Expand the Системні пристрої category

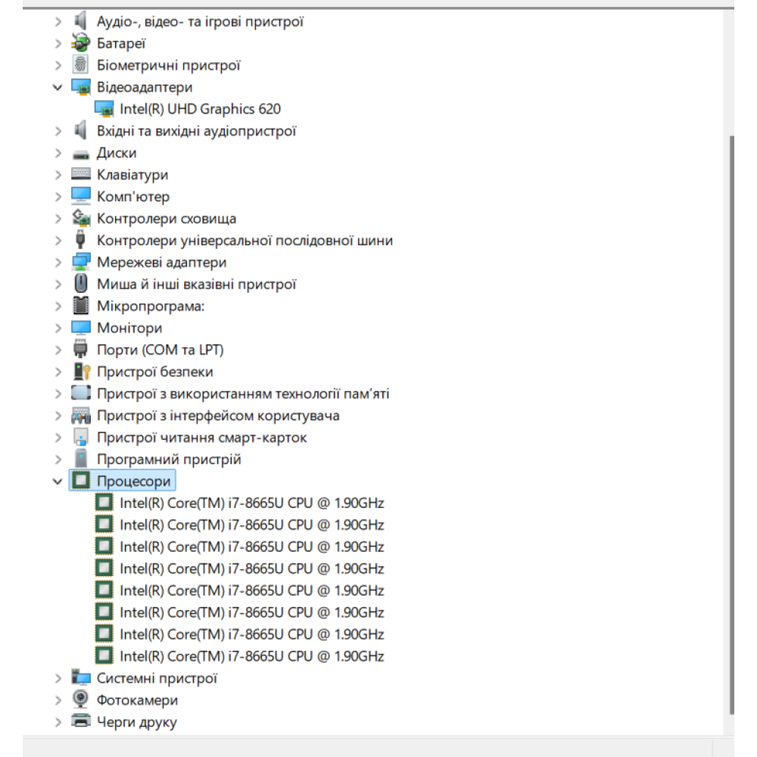click(x=58, y=678)
